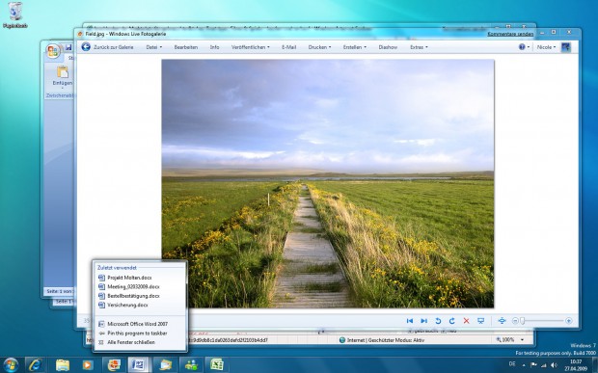Delete photo with the red X

click(466, 321)
